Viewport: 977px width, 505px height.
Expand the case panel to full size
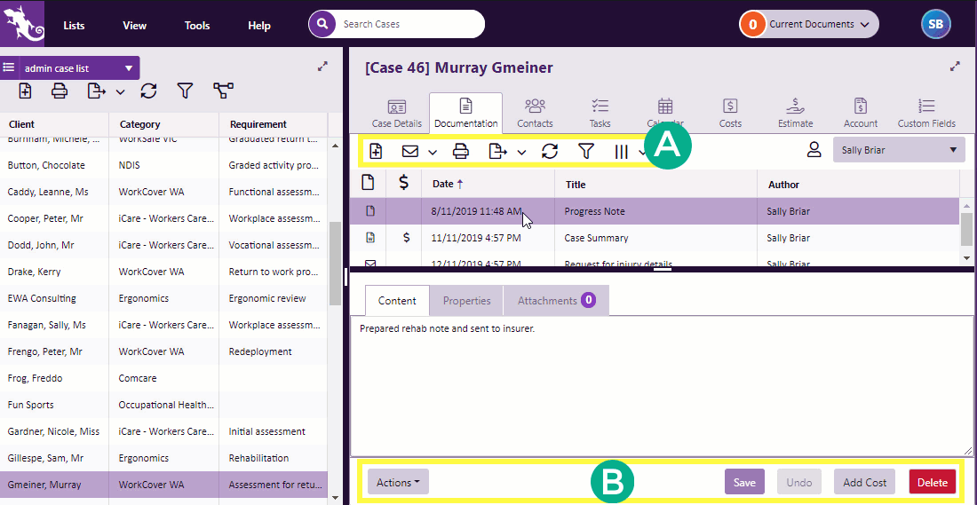pyautogui.click(x=955, y=67)
